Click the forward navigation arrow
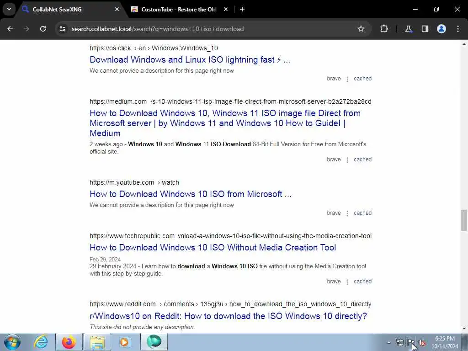This screenshot has height=351, width=468. coord(27,29)
